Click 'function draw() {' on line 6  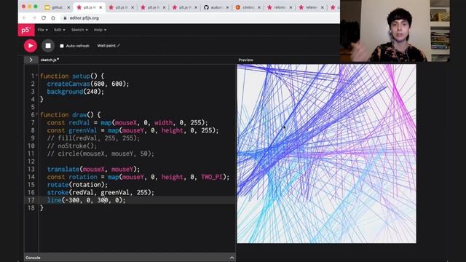(70, 115)
